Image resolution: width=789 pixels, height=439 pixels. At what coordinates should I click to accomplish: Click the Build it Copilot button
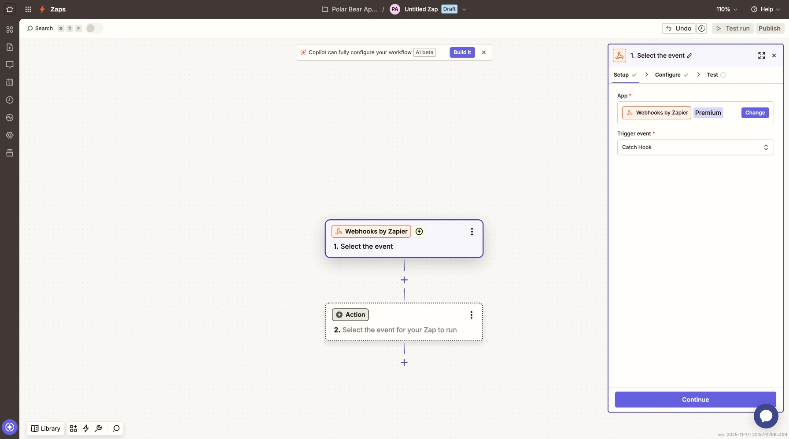point(462,52)
